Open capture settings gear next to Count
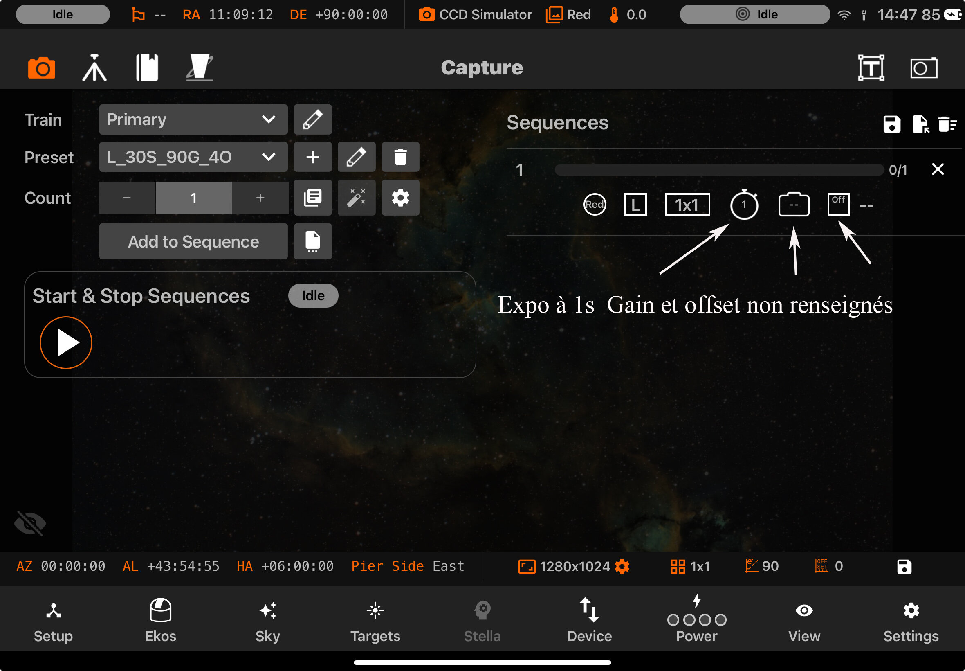Screen dimensions: 965x671 click(x=400, y=198)
